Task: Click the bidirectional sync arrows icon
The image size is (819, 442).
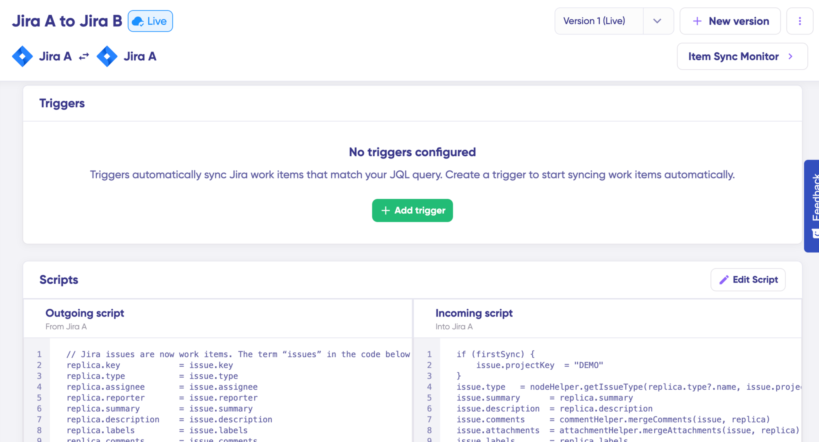Action: (x=84, y=56)
